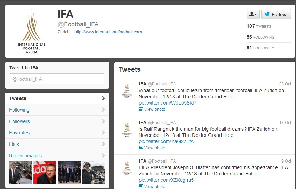This screenshot has width=296, height=189.
Task: Click the Zurich location text
Action: 64,32
